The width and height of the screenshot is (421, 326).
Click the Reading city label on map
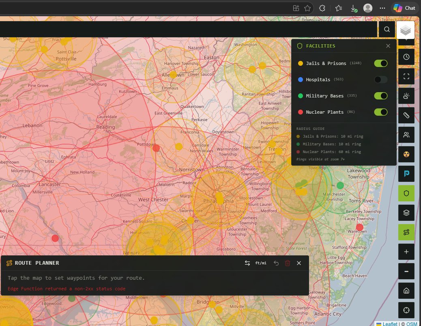coord(105,127)
